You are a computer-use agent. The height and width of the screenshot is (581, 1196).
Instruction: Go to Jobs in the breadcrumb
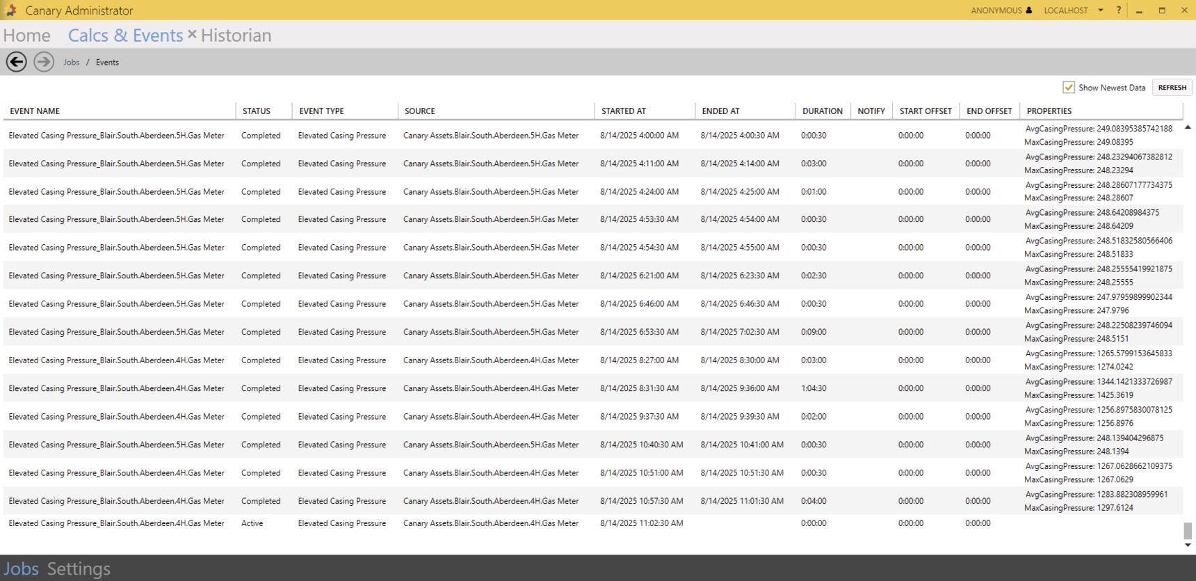pos(72,63)
